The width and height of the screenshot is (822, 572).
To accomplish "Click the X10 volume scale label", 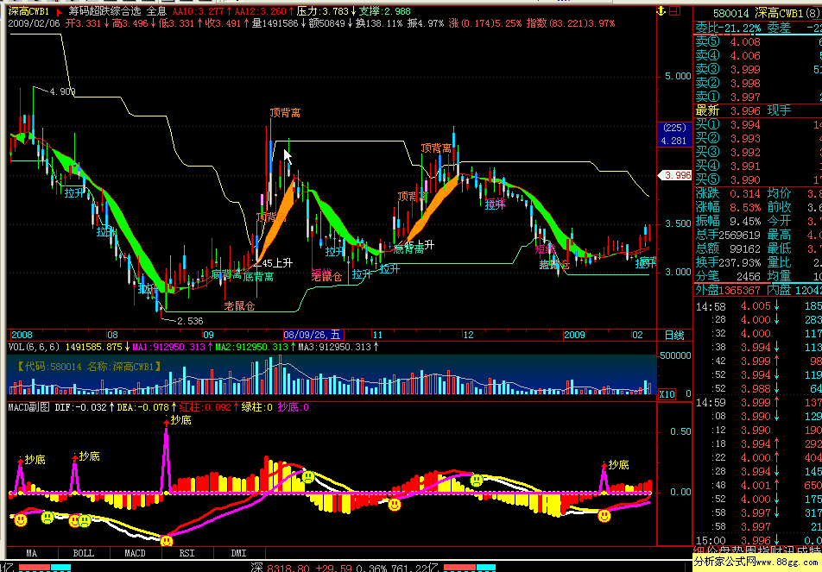I will [667, 394].
